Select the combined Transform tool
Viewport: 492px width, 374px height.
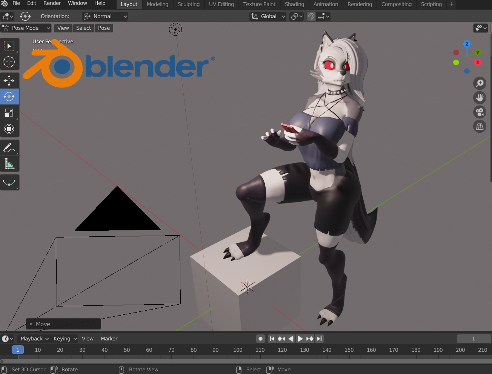pyautogui.click(x=9, y=129)
